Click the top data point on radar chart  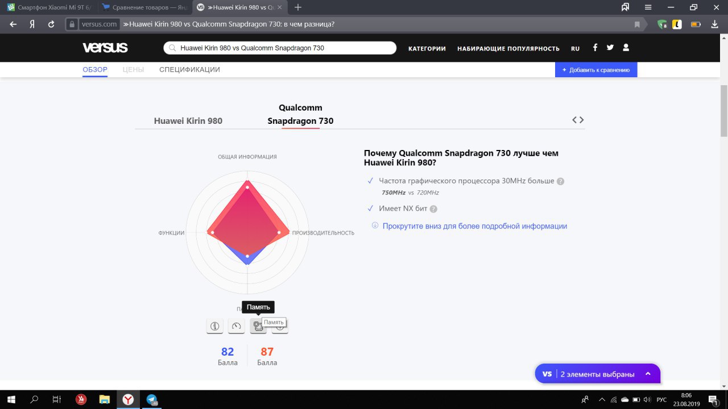pos(247,186)
